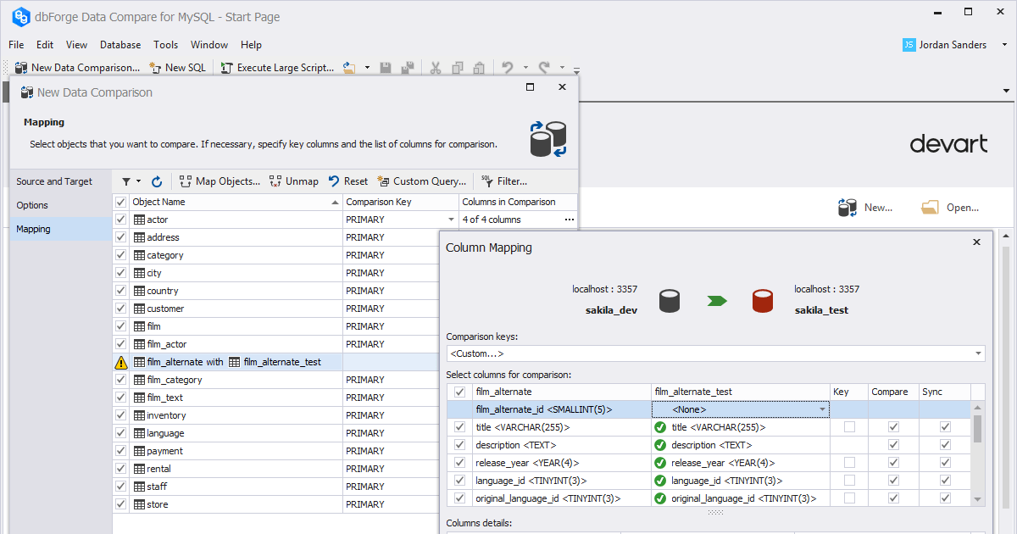Open the Window menu
Image resolution: width=1017 pixels, height=534 pixels.
click(x=209, y=45)
